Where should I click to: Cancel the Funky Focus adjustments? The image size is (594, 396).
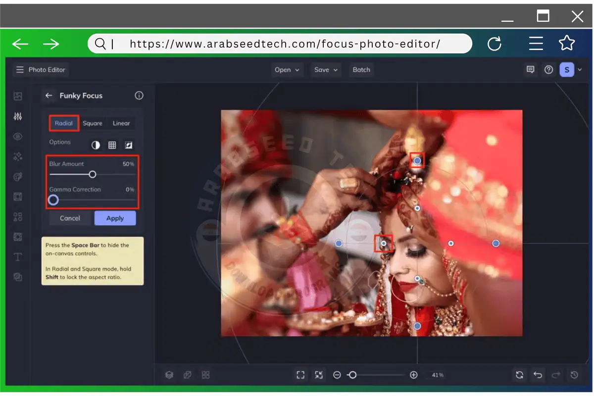click(70, 218)
